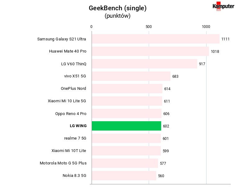Image resolution: width=236 pixels, height=189 pixels.
Task: Click the vivo X51 5G label
Action: click(x=75, y=76)
